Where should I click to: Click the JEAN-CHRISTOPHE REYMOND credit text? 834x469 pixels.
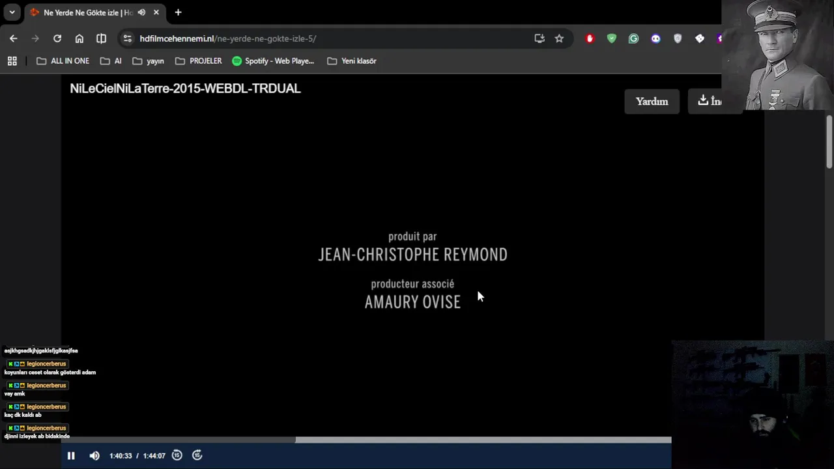click(412, 255)
